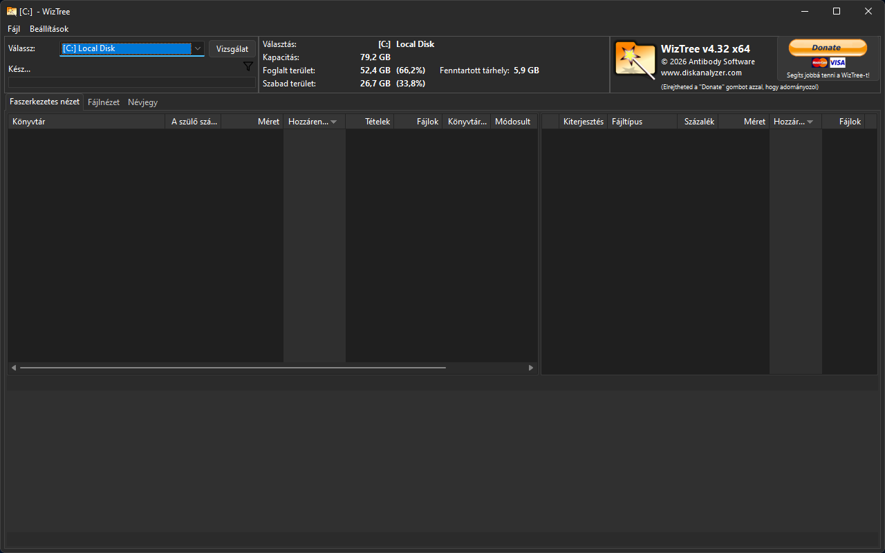
Task: Open the www.diskanalyzer.com link
Action: [x=701, y=73]
